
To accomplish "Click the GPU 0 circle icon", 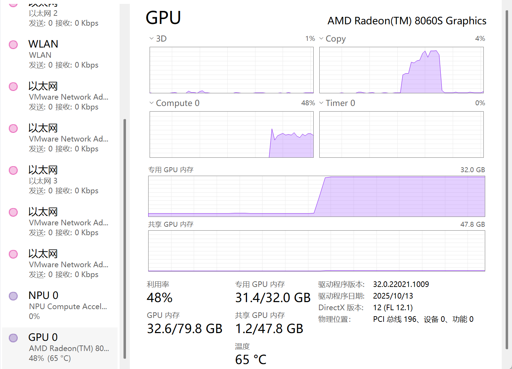I will pos(13,338).
